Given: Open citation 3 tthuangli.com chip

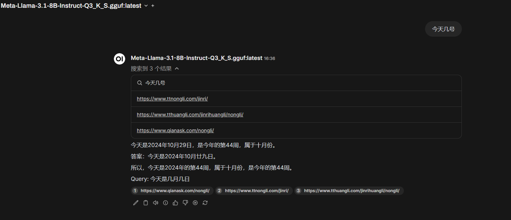Looking at the screenshot, I should click(x=349, y=191).
